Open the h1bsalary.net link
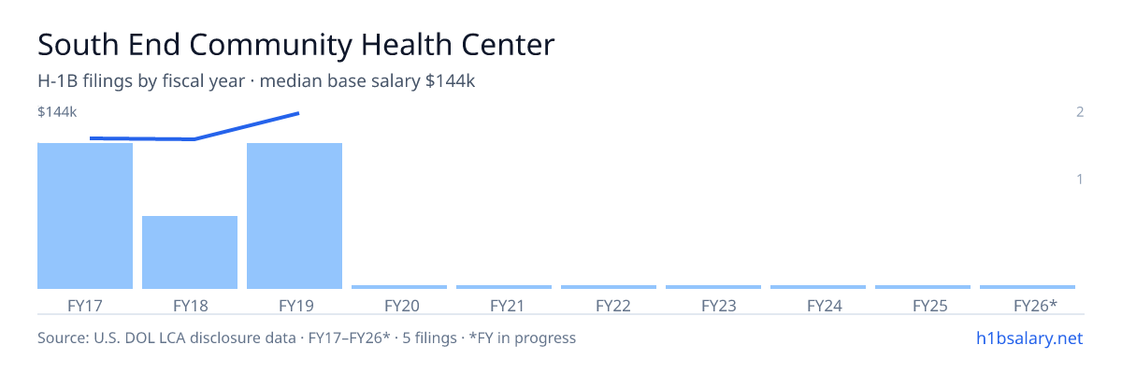Screen dimensions: 1122x374 point(1029,338)
